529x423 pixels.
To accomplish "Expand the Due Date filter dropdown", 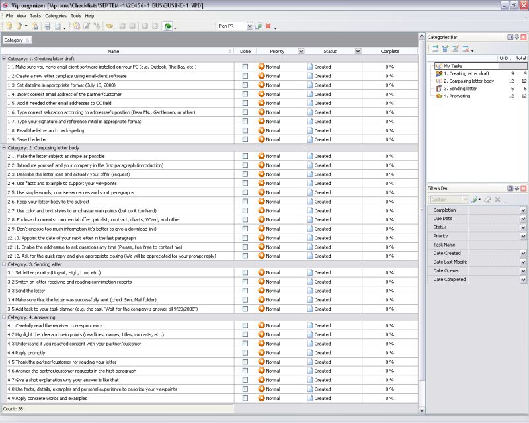I will click(x=523, y=219).
